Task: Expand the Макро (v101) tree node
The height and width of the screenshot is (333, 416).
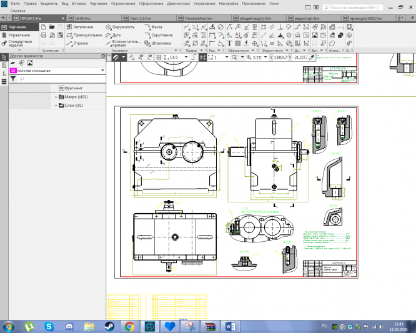Action: coord(56,97)
